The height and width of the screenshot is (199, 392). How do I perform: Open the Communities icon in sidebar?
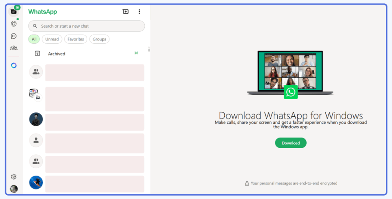tap(14, 48)
